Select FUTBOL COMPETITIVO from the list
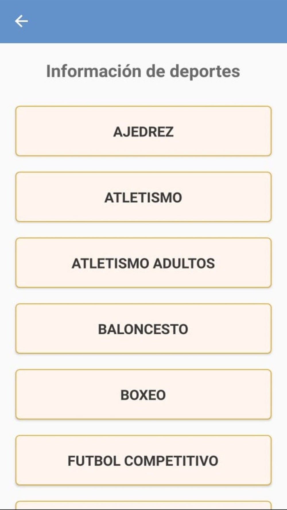 tap(143, 460)
